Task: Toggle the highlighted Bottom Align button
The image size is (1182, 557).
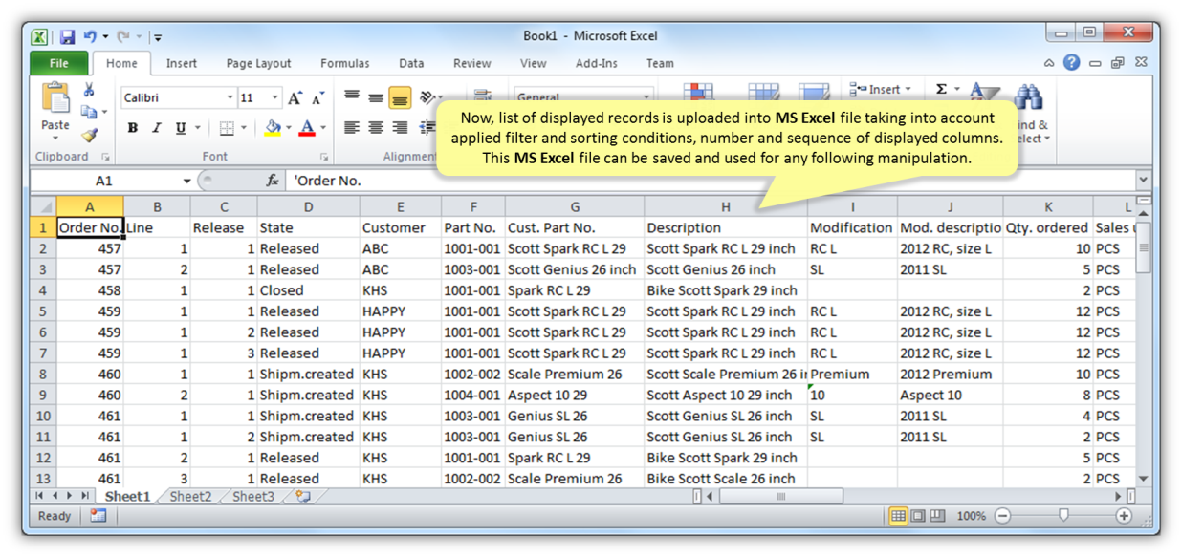Action: click(400, 96)
